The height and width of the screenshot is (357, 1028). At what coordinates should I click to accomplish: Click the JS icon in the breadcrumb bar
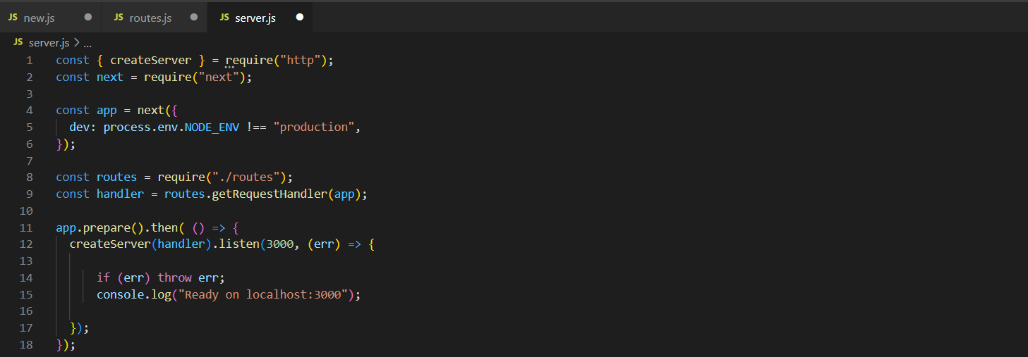coord(18,42)
